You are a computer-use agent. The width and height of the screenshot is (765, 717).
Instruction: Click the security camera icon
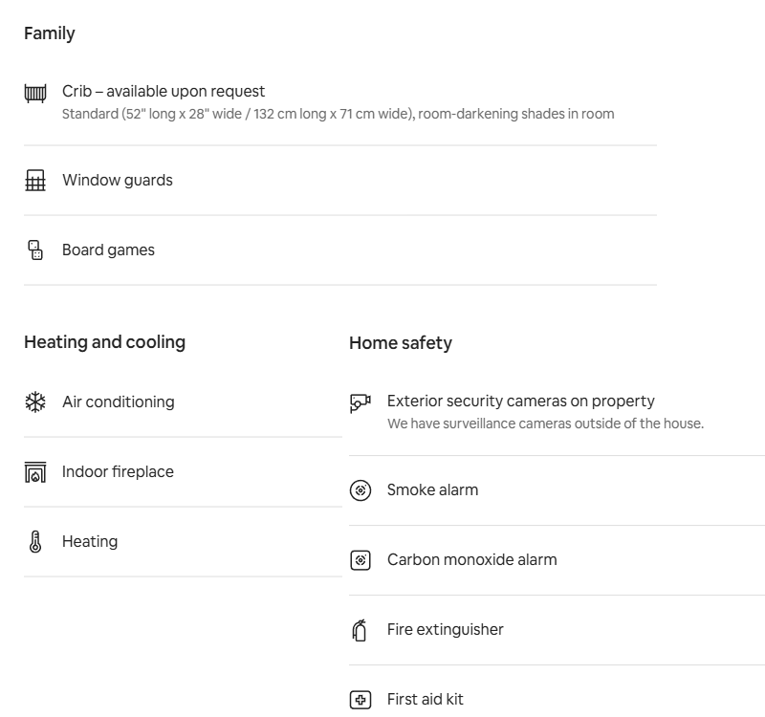click(x=361, y=402)
